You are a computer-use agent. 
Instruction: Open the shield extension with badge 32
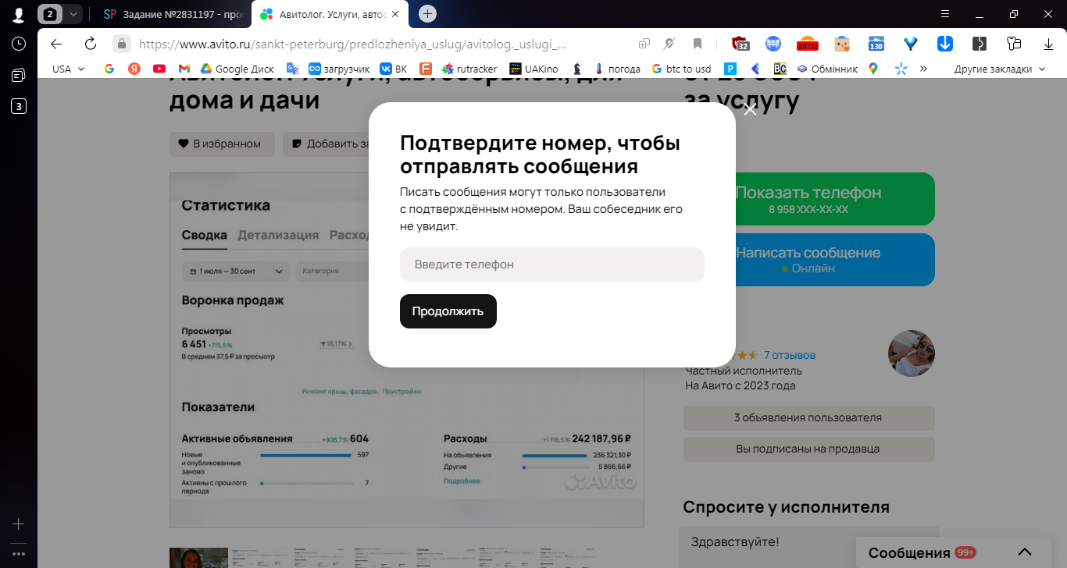(x=740, y=44)
